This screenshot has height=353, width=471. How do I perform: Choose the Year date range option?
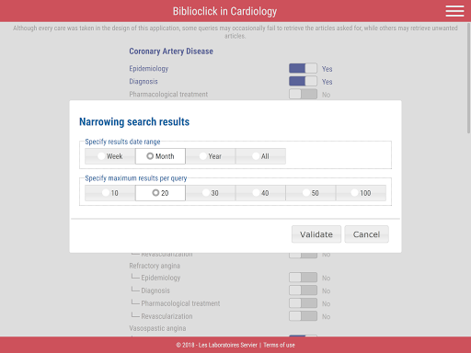(x=211, y=156)
